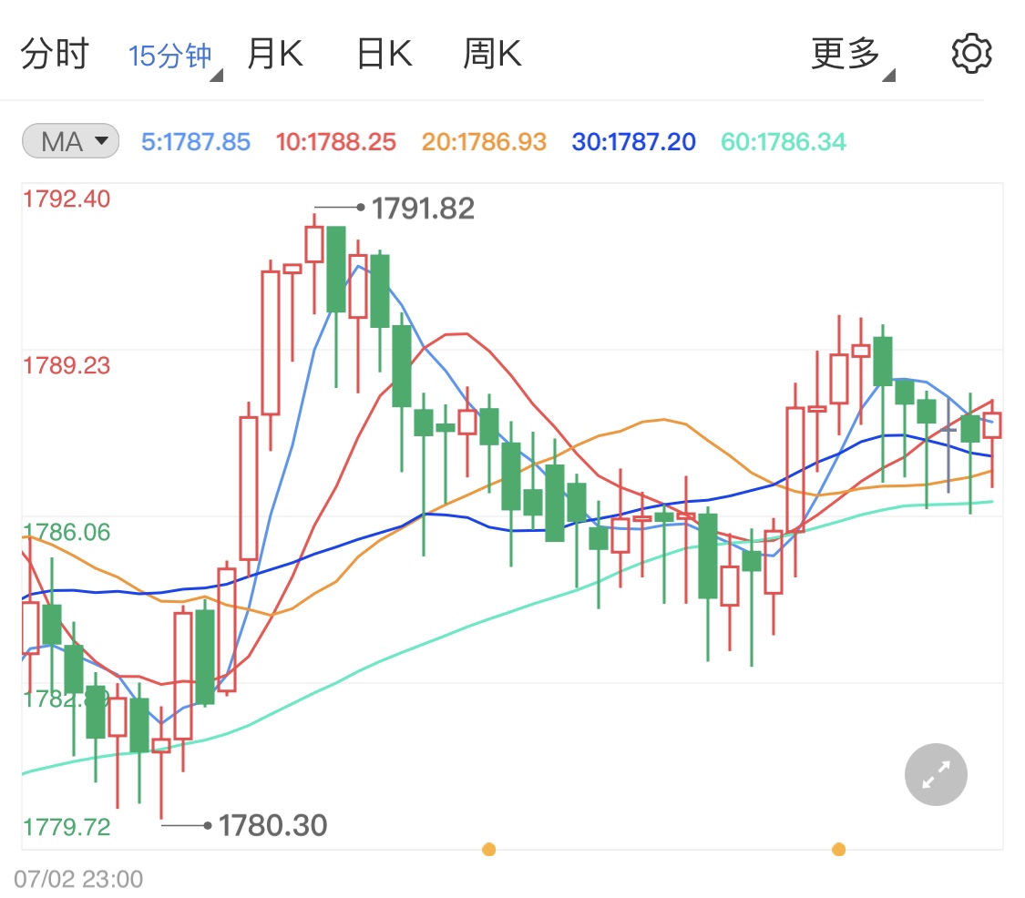This screenshot has height=898, width=1025.
Task: Click the left orange timeline dot
Action: click(488, 850)
